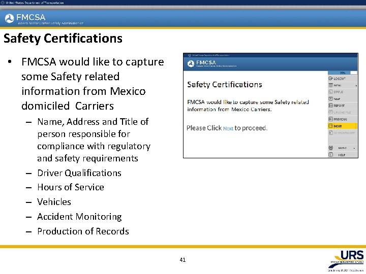
Task: Click the Withdraw App icon
Action: tap(330, 133)
